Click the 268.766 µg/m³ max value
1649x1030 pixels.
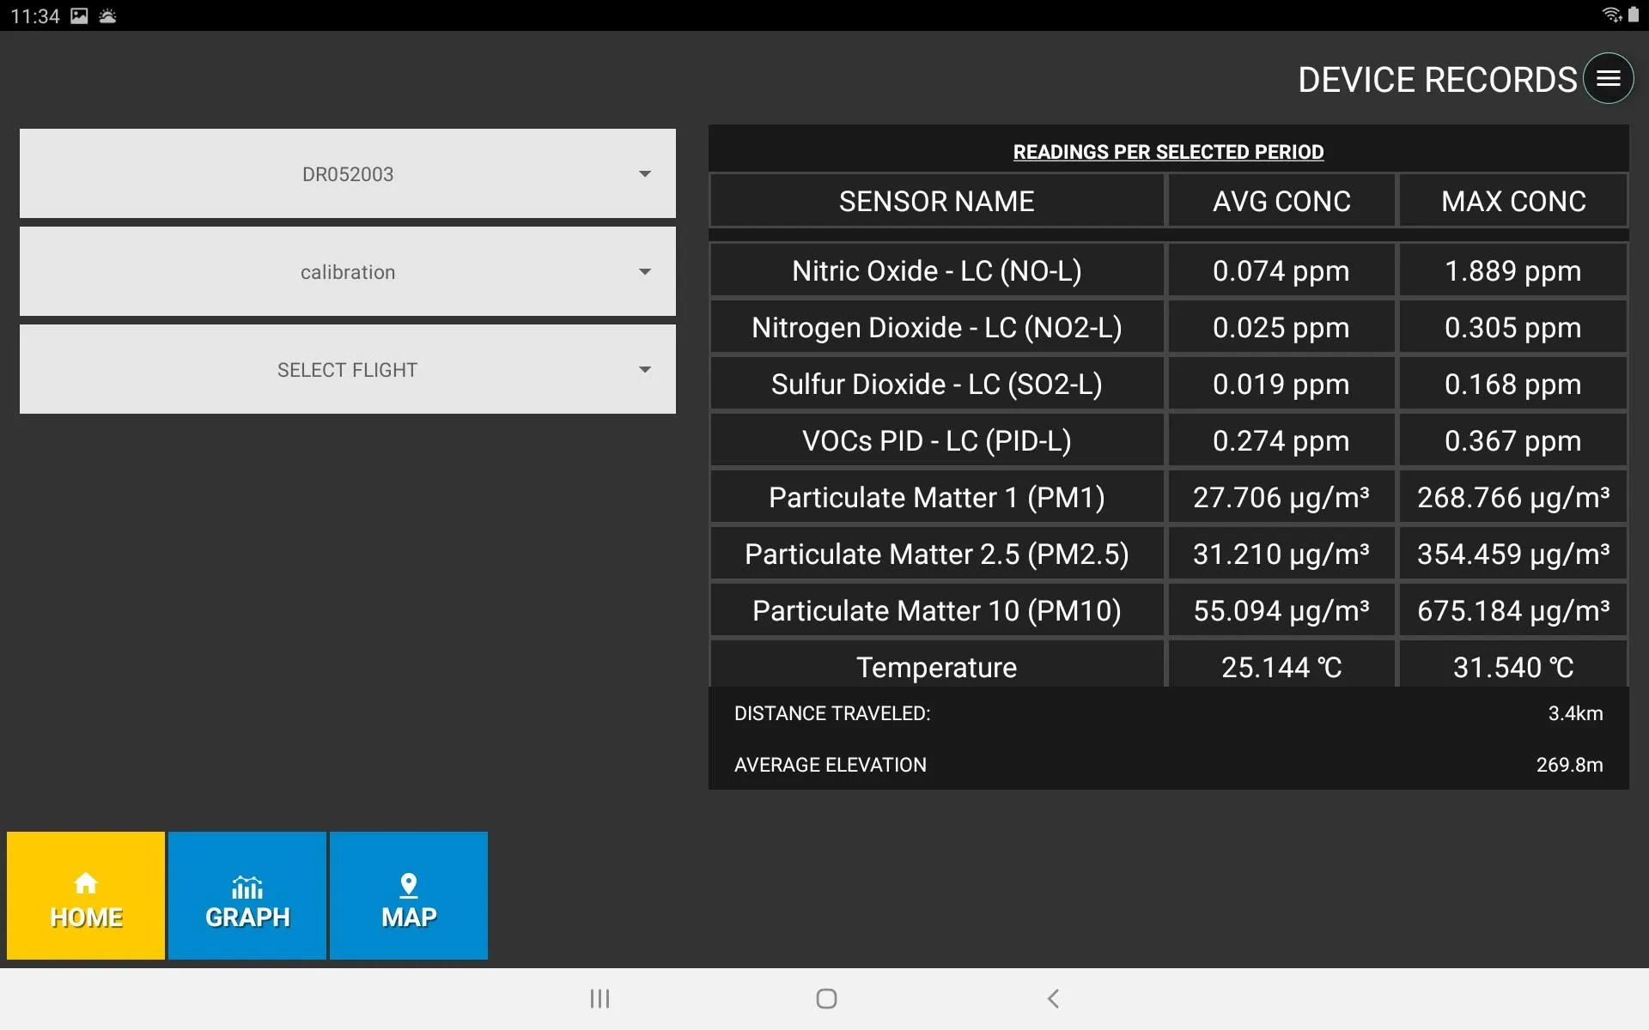tap(1513, 497)
